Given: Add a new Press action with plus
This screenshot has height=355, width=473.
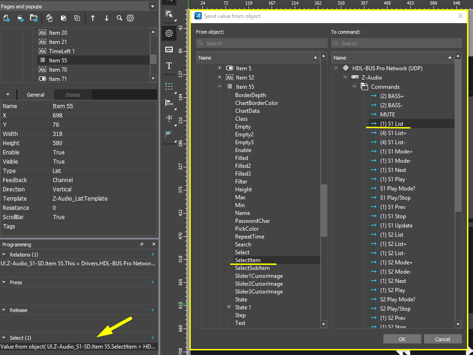Looking at the screenshot, I should pos(152,282).
